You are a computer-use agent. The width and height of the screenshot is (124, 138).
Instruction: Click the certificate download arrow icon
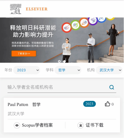[x=81, y=125]
